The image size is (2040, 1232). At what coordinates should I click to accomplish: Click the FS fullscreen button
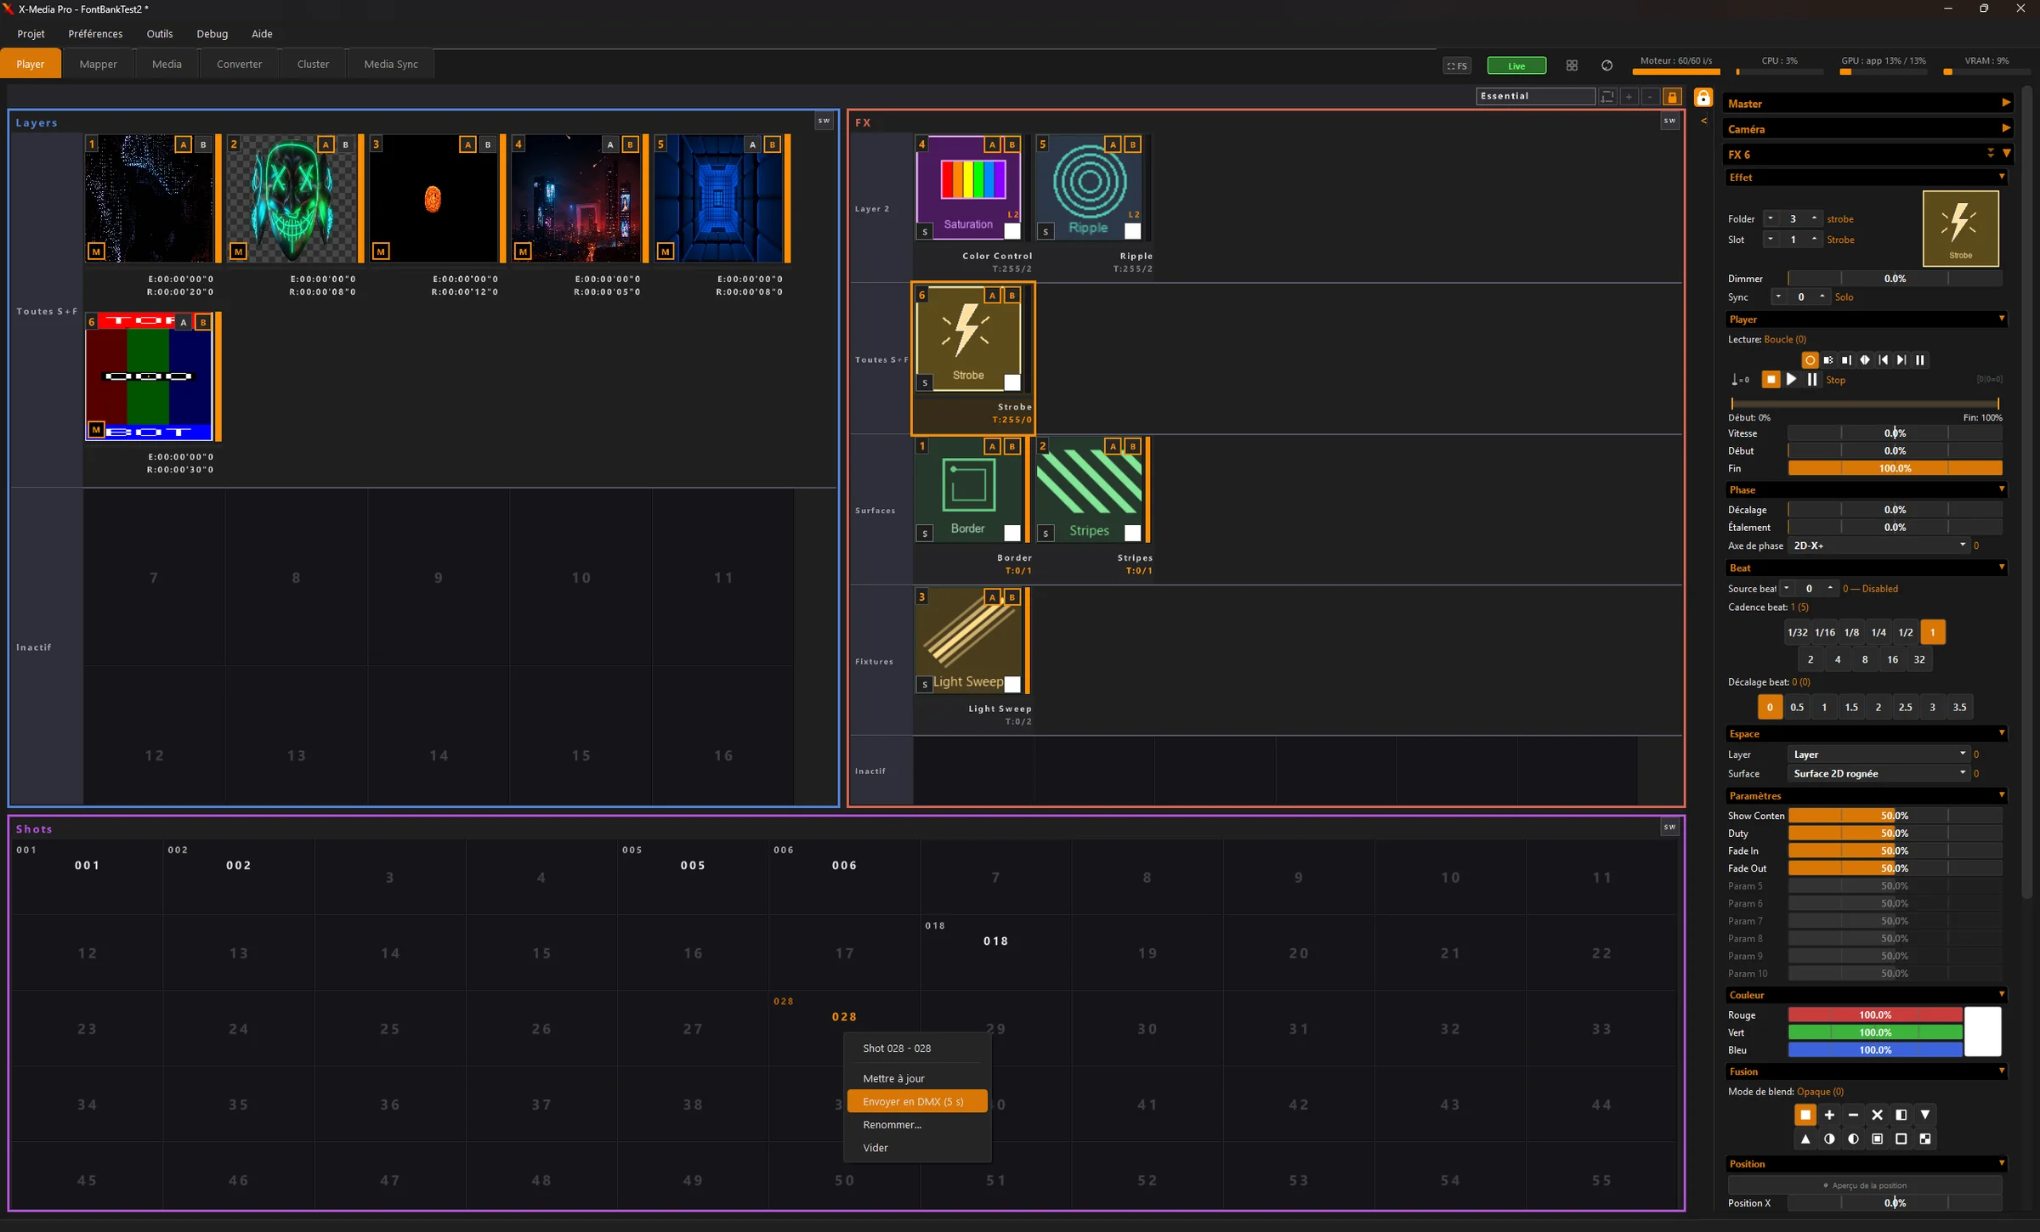(1457, 65)
